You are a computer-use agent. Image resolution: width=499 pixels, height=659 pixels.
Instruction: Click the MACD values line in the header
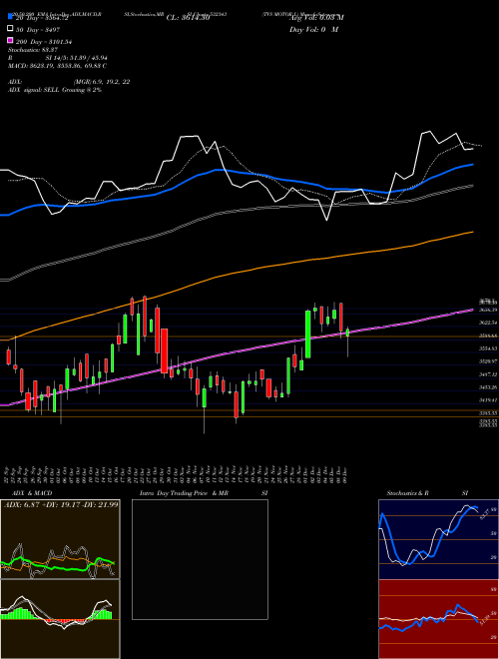tap(57, 66)
